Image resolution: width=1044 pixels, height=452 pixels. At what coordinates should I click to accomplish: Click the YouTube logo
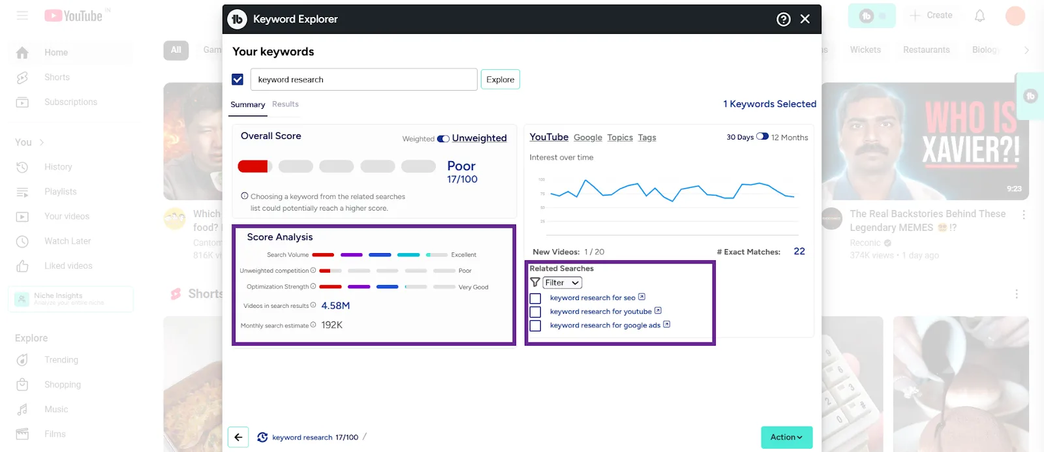click(x=74, y=16)
